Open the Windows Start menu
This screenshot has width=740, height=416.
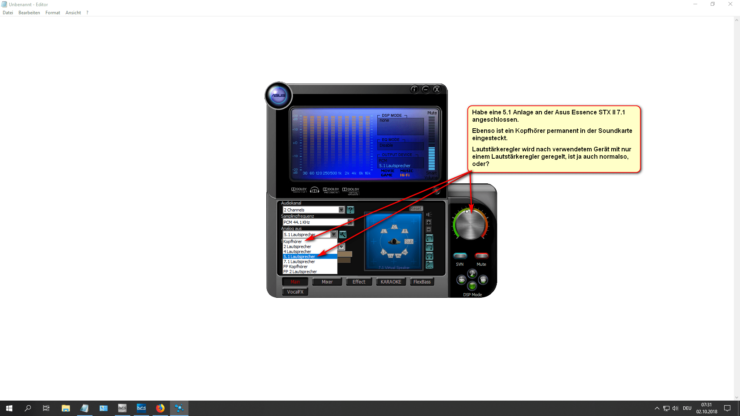click(x=9, y=408)
